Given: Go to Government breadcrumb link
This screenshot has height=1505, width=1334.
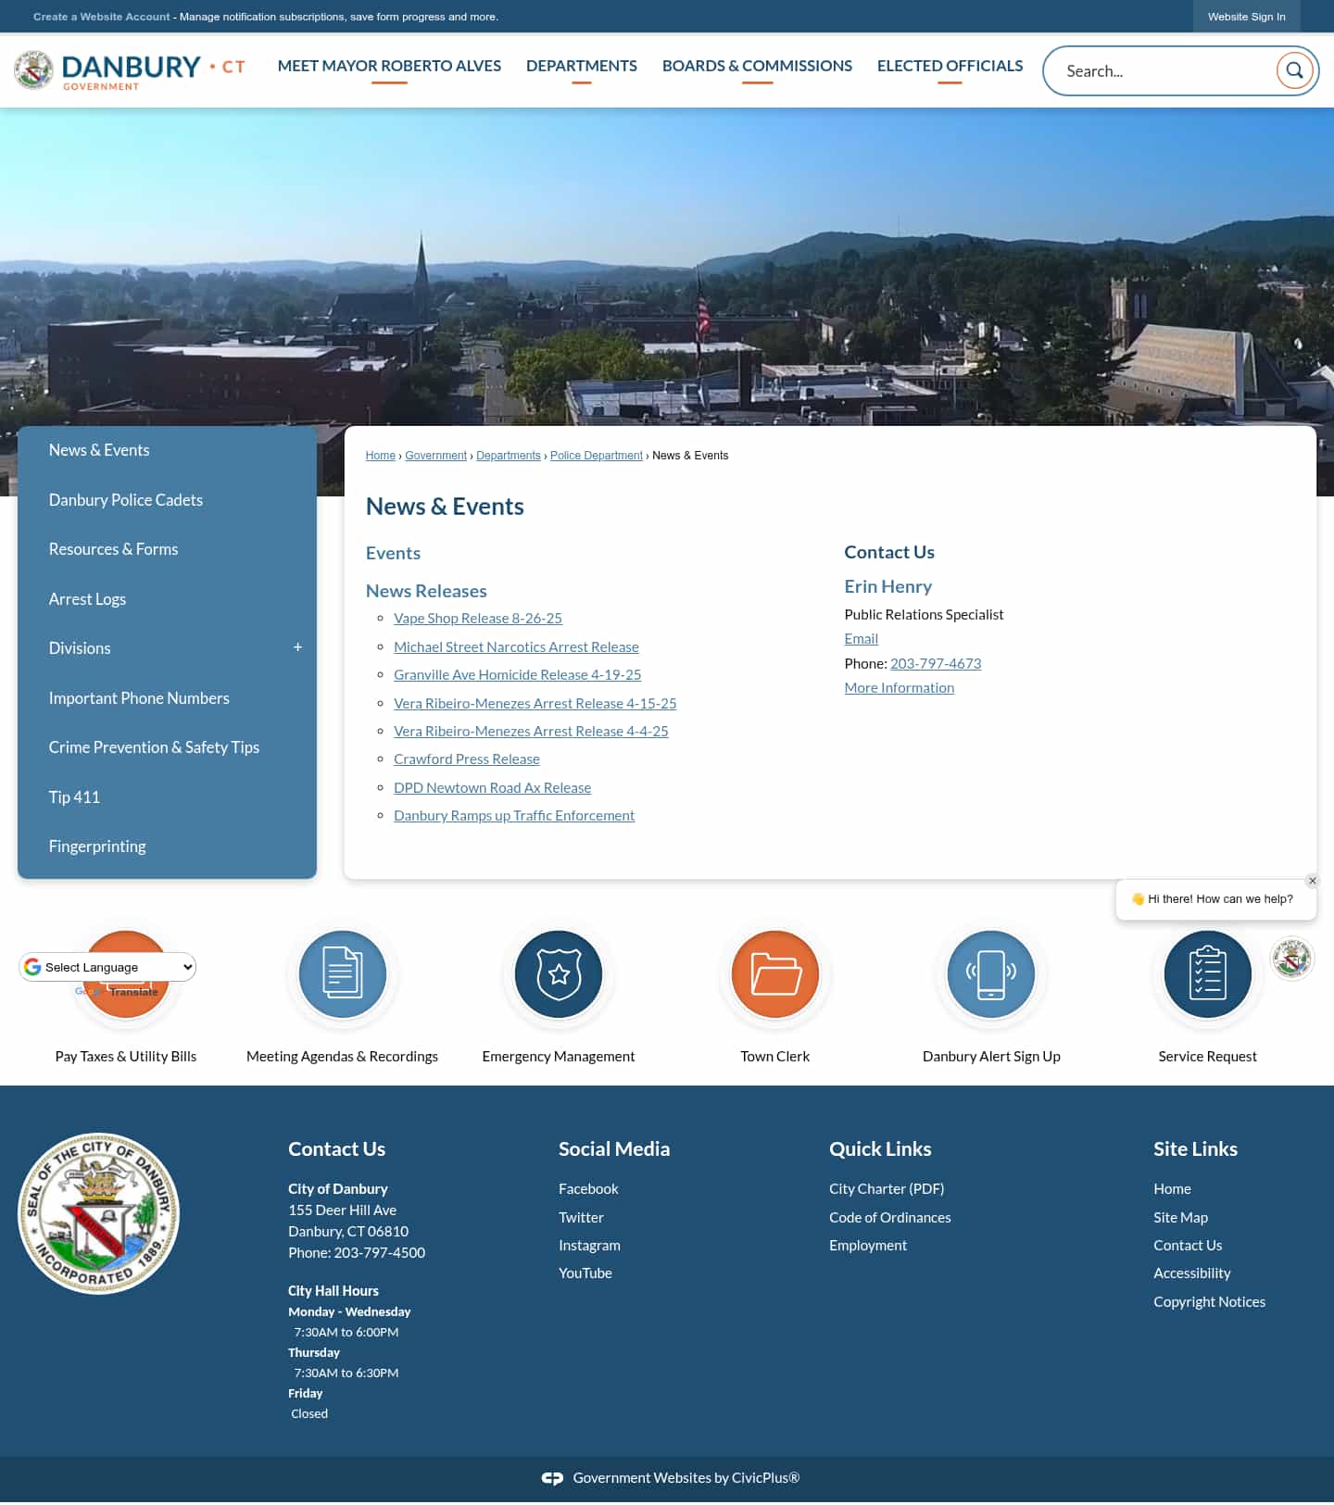Looking at the screenshot, I should pos(435,456).
